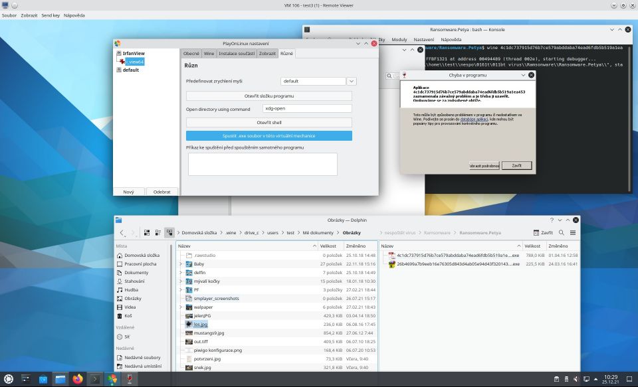Open display configuration tray icon
Image resolution: width=638 pixels, height=387 pixels.
click(x=586, y=379)
